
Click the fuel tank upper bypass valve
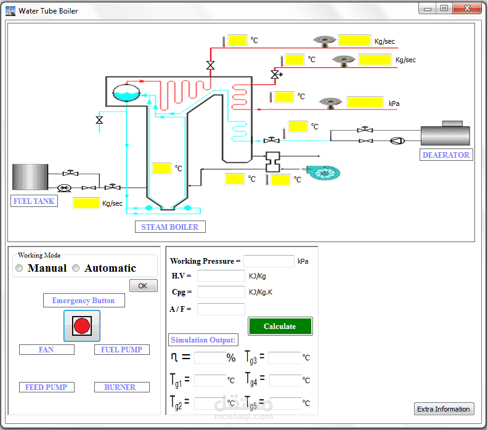coord(70,172)
